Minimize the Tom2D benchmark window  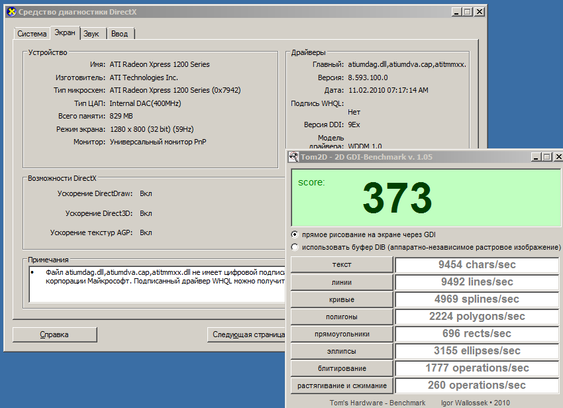click(536, 157)
